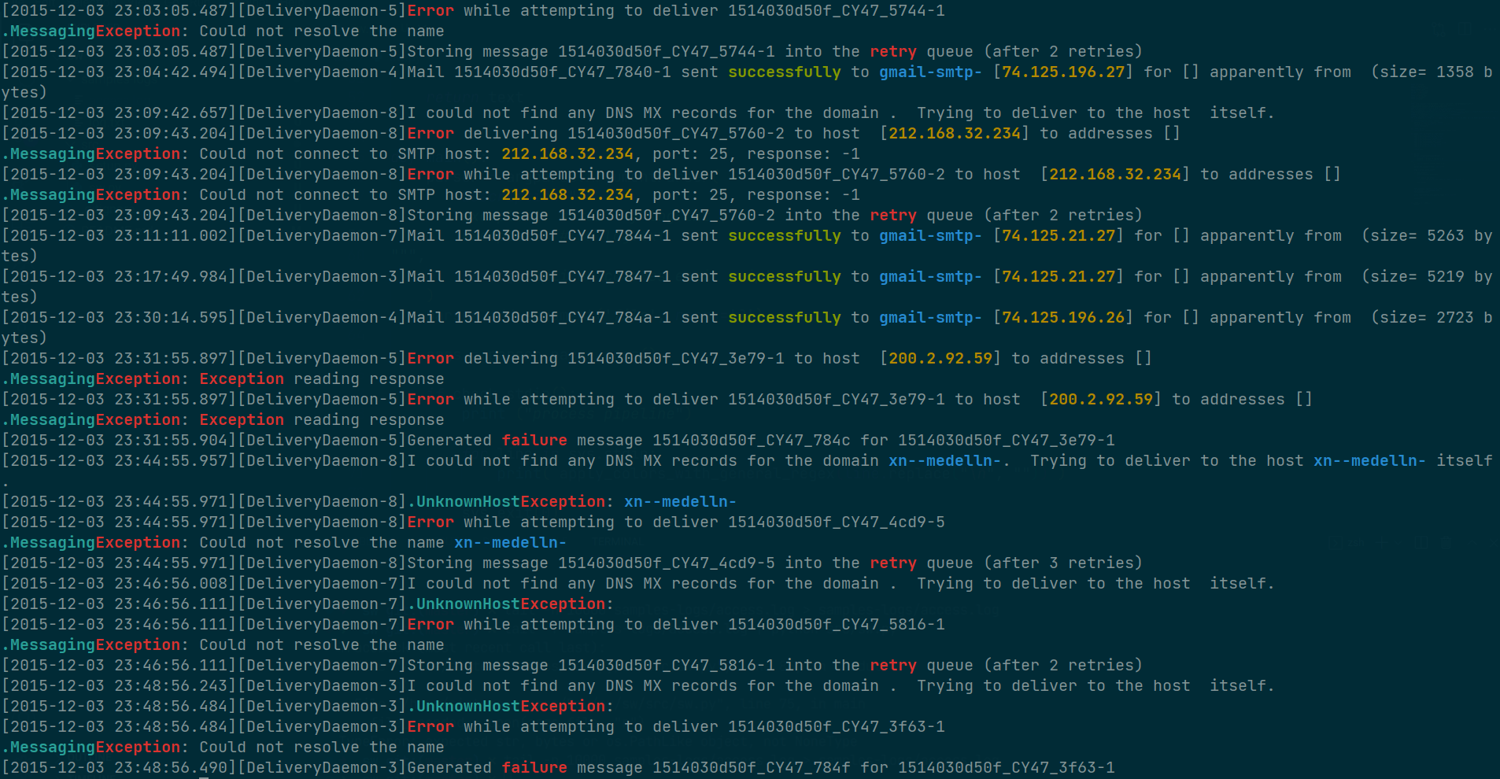
Task: Click DeliveryDaemon-4 on the 23:04:42.494 line
Action: click(322, 72)
